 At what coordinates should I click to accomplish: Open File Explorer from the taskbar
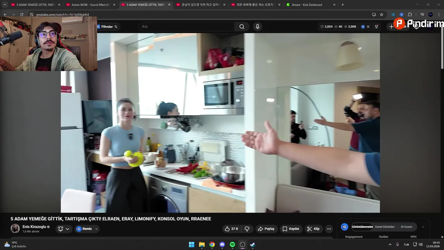tap(202, 244)
